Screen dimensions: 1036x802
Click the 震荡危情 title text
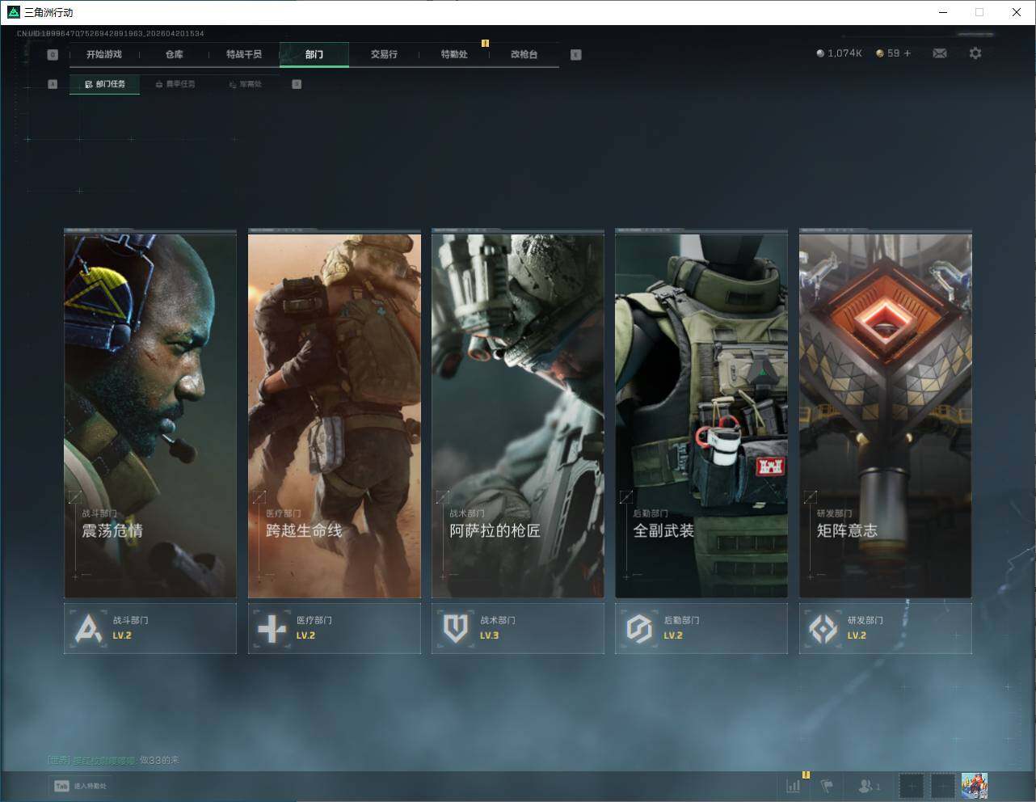[112, 531]
